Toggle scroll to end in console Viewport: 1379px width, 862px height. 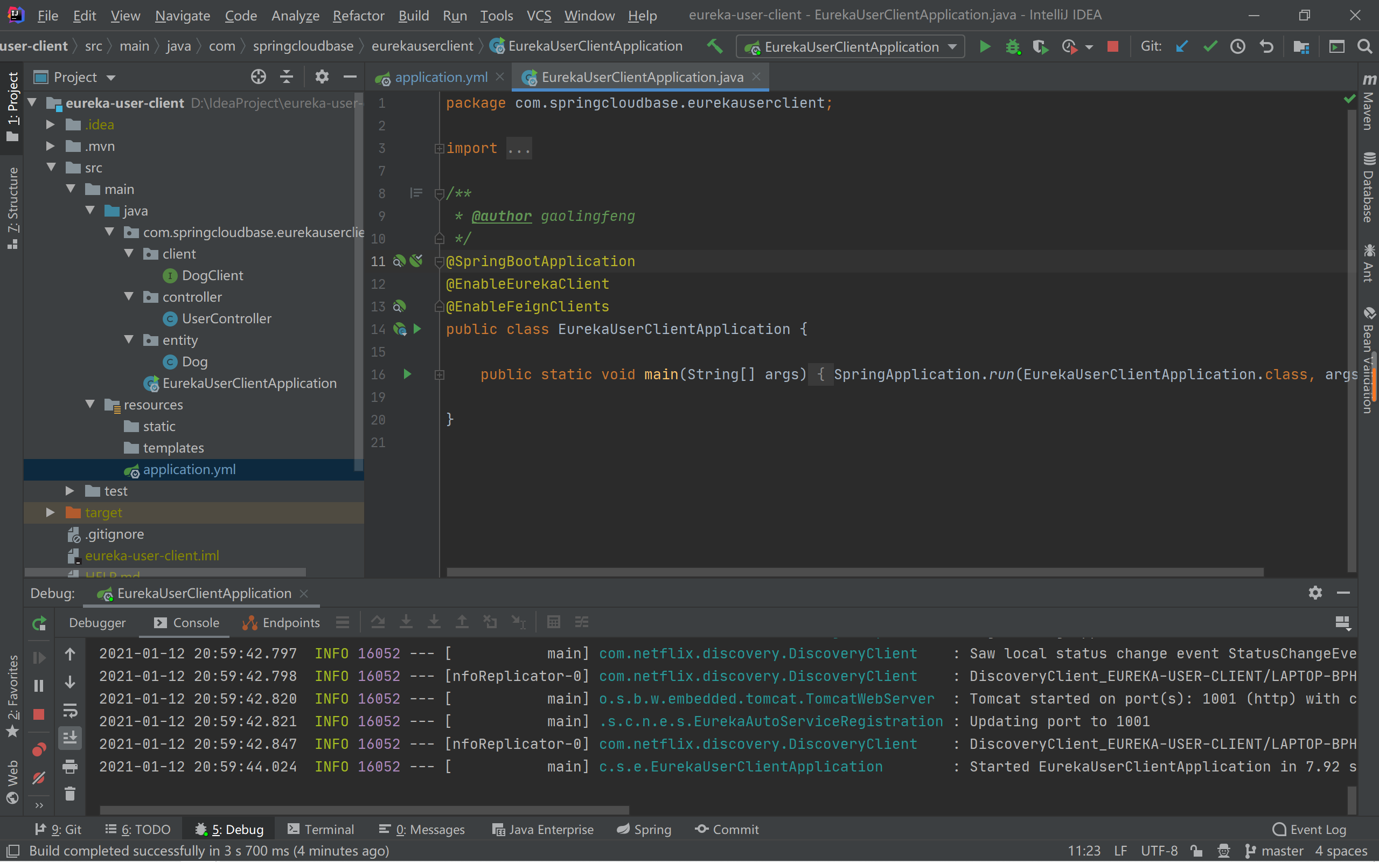70,737
